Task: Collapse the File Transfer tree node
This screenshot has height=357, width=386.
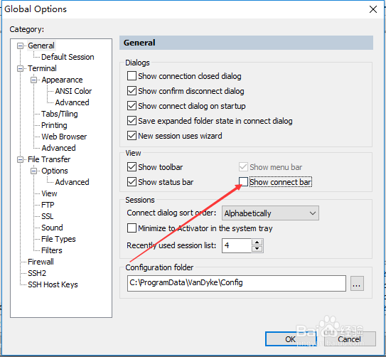Action: coord(20,159)
